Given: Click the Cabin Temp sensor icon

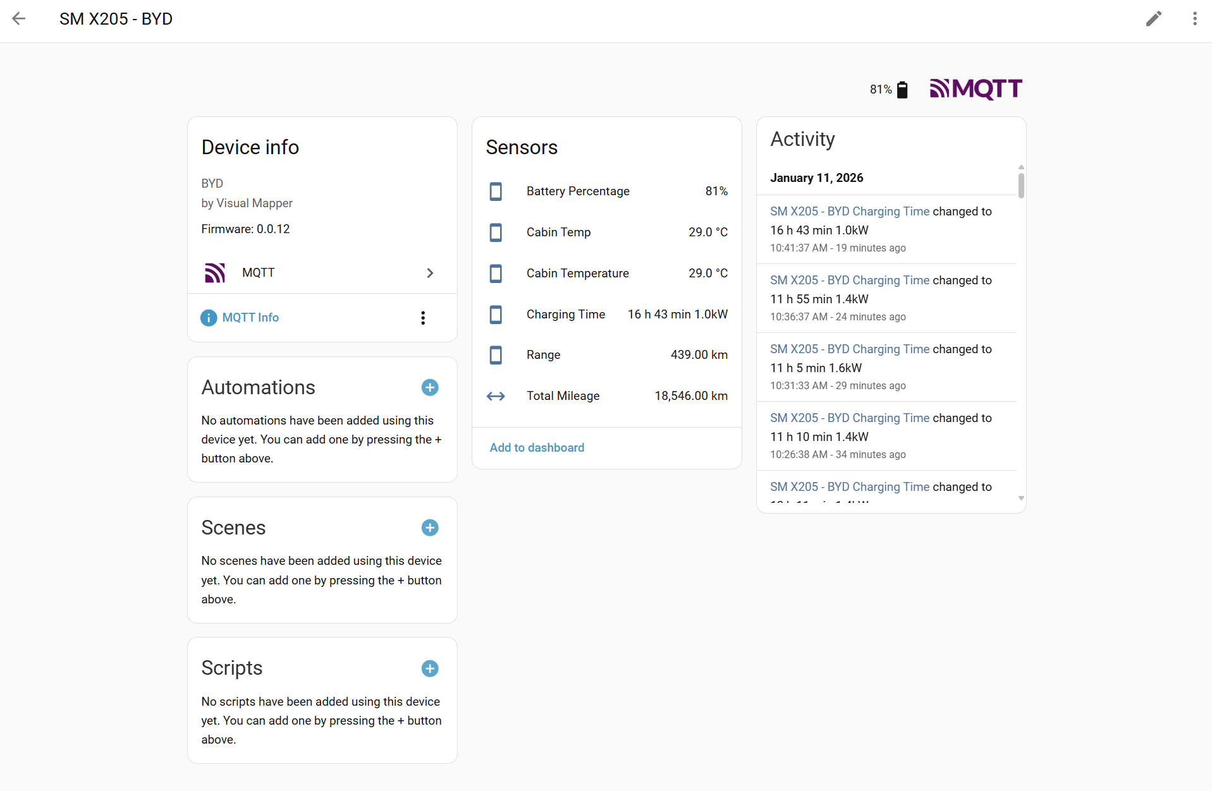Looking at the screenshot, I should [x=496, y=232].
